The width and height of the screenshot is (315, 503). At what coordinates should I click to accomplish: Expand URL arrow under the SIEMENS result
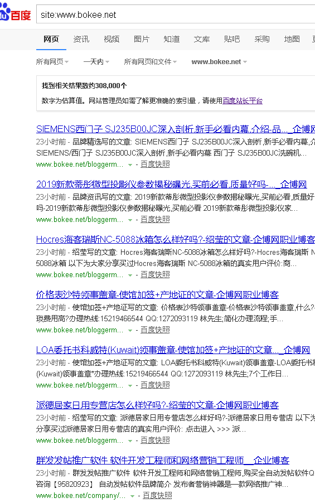pyautogui.click(x=130, y=165)
